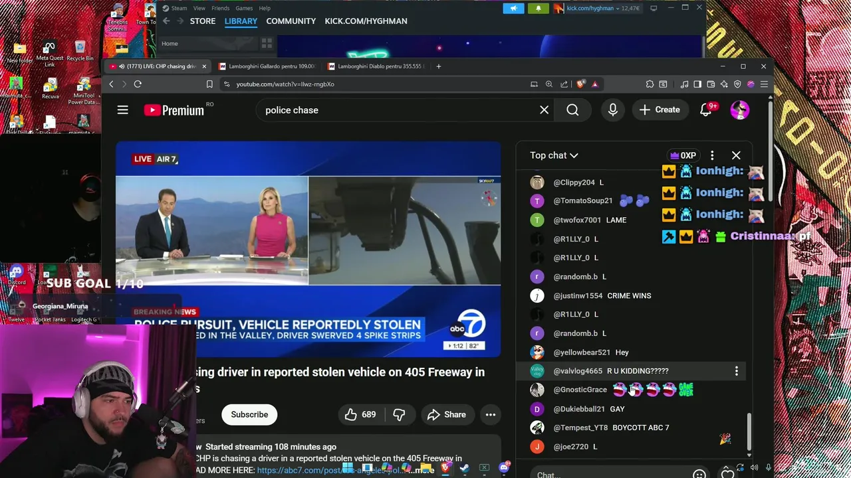Open Recuva desktop shortcut
Viewport: 851px width, 478px height.
click(x=50, y=89)
